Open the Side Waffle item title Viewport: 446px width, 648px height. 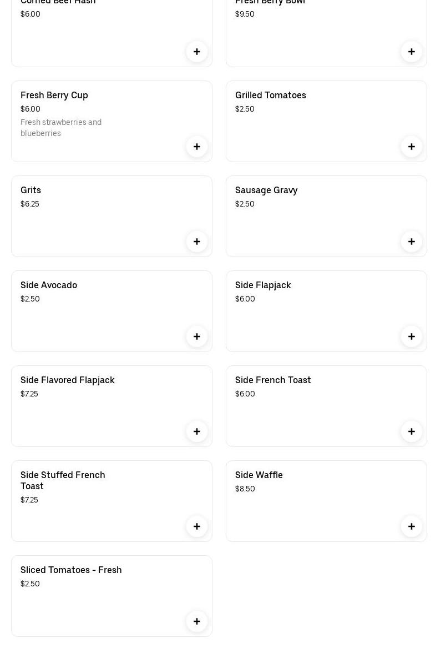click(259, 475)
